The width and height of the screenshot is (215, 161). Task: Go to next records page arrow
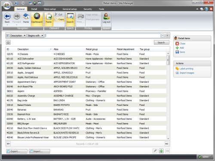tap(167, 144)
